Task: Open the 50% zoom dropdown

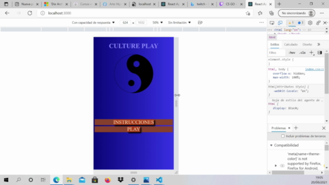Action: pos(158,23)
